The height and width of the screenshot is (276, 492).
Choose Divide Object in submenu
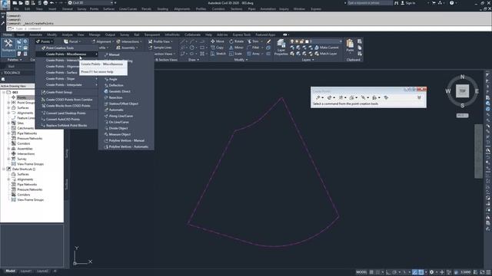coord(126,128)
